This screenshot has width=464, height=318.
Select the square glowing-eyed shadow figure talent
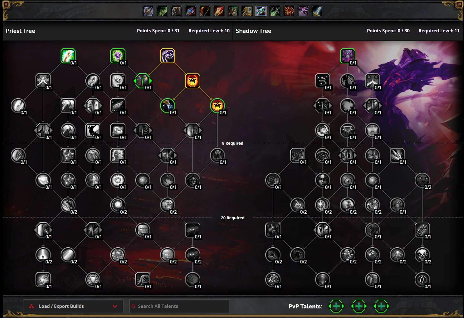click(x=193, y=230)
